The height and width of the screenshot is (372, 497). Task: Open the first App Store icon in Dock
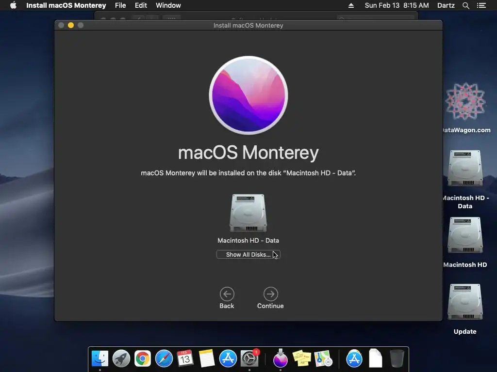coord(228,358)
